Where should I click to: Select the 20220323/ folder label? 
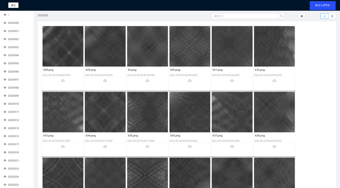coord(14,169)
